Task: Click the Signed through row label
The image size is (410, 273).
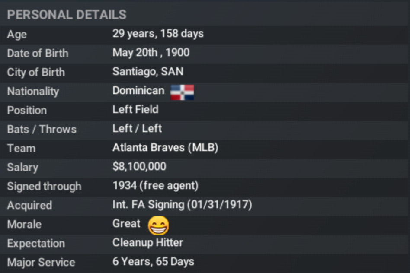Action: (44, 186)
